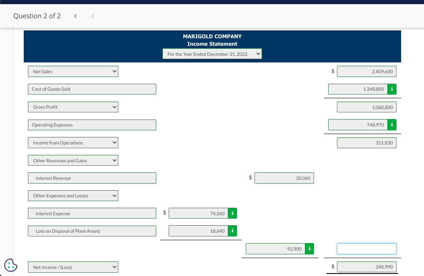
Task: Click the 248,990 net income field
Action: [367, 267]
